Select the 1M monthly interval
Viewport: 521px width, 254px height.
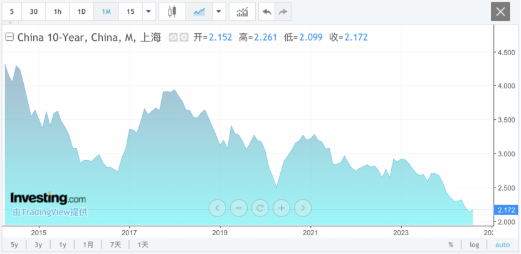[x=106, y=12]
